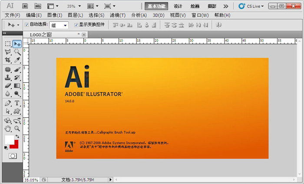The height and width of the screenshot is (184, 304).
Task: Reset default foreground and background colors
Action: tap(6, 148)
